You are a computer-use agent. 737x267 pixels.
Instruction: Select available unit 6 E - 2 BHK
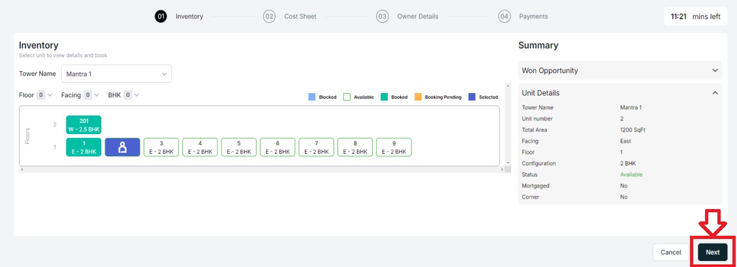[277, 147]
